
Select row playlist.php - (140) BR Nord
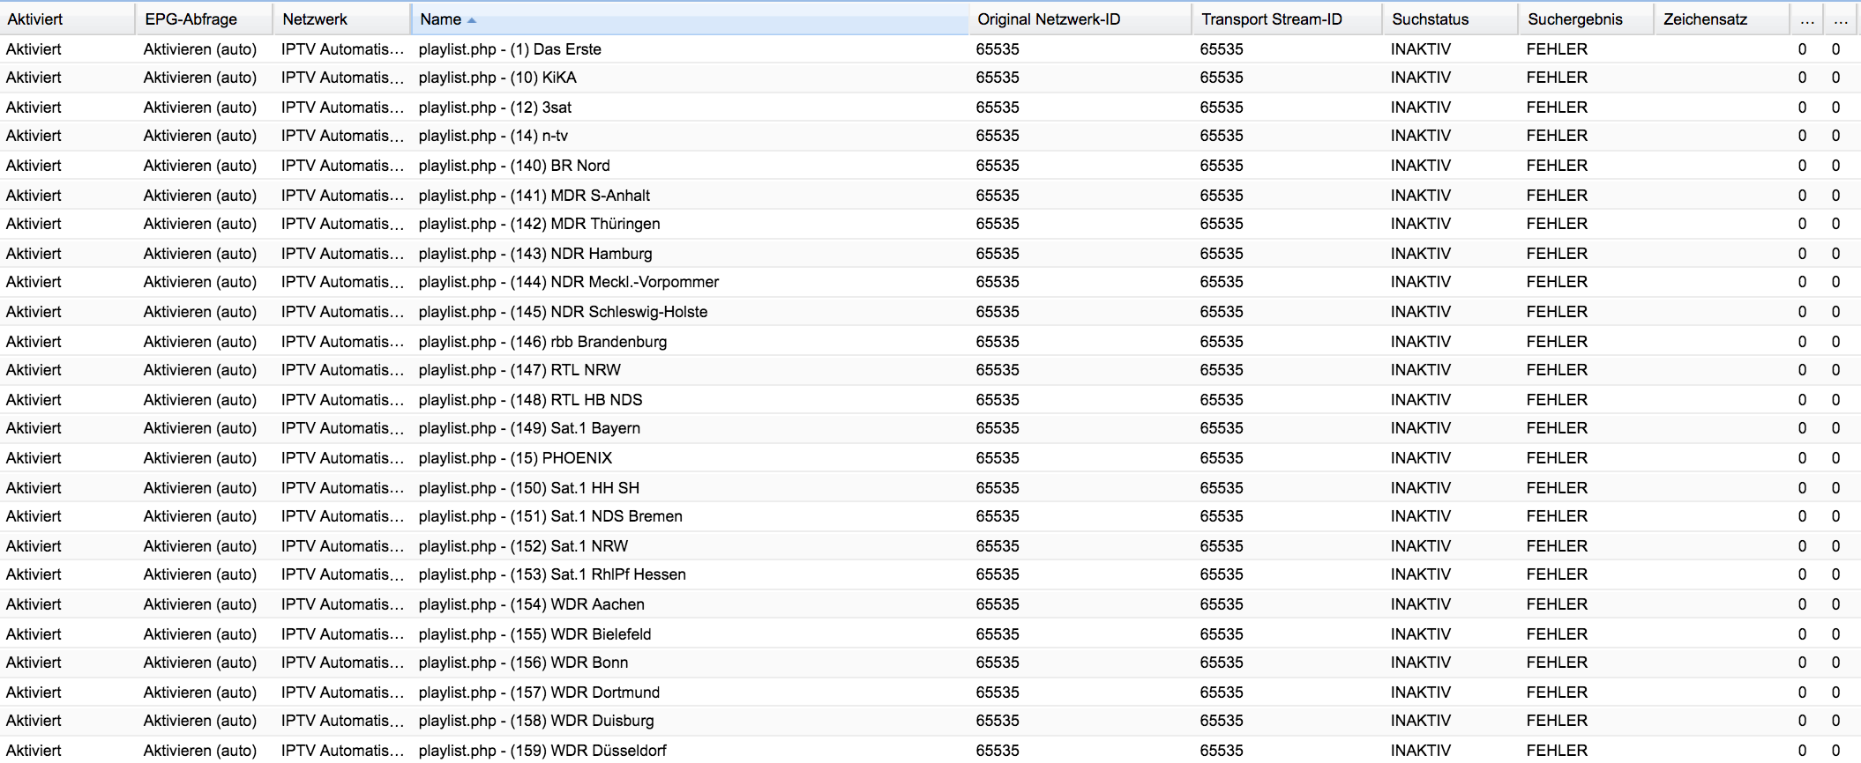click(930, 166)
